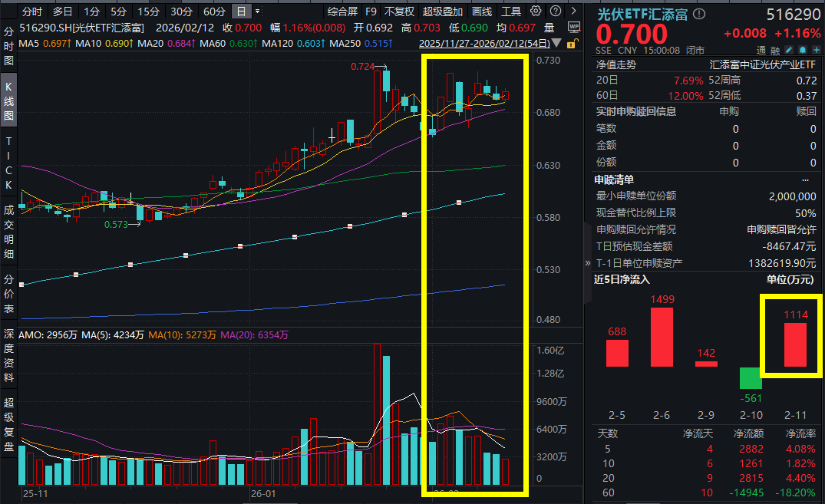Switch to the 成交明细 sidebar tab
This screenshot has width=825, height=504.
7,230
